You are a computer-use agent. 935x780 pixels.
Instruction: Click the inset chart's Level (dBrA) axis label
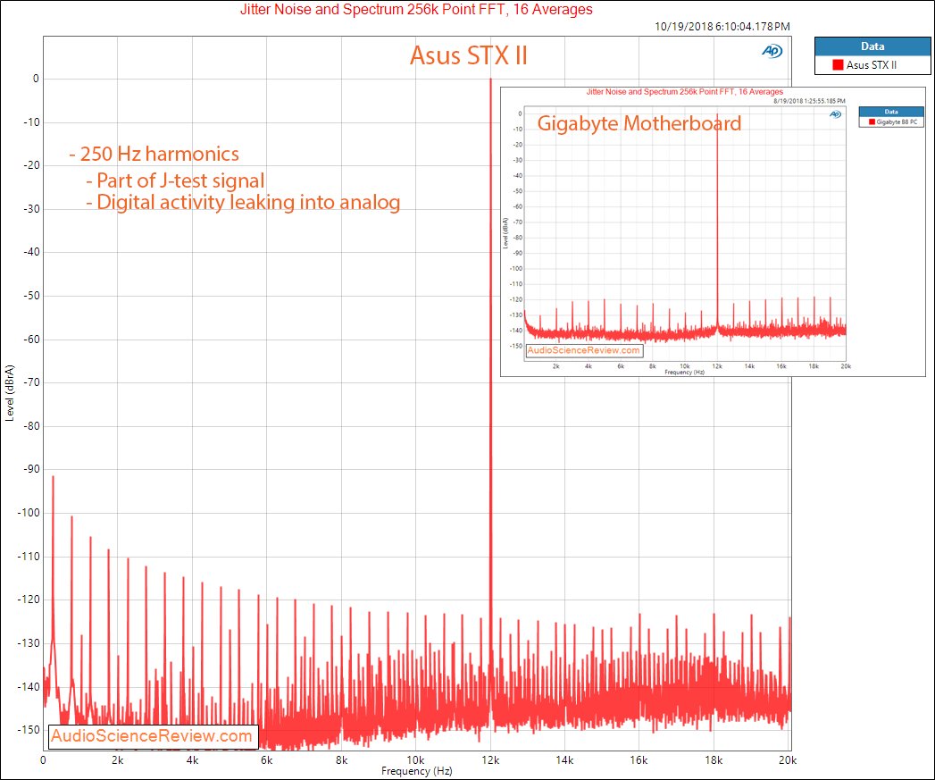click(x=505, y=233)
